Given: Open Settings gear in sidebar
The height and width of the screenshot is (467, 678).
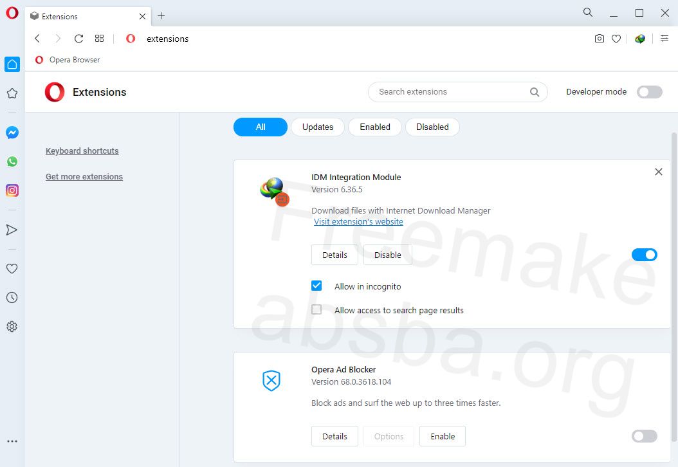Looking at the screenshot, I should tap(12, 327).
